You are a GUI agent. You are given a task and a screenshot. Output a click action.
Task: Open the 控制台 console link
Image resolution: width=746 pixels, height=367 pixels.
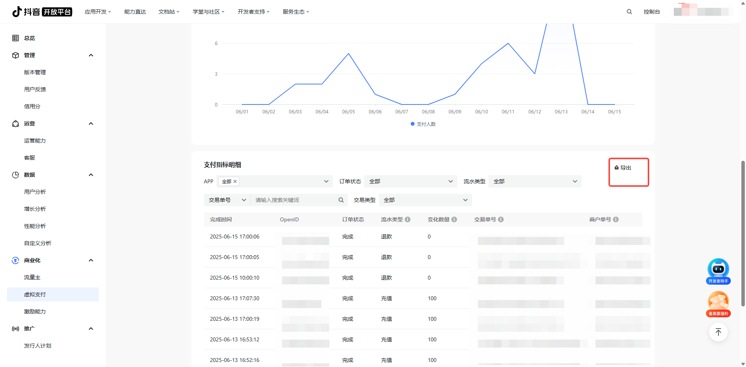(652, 12)
